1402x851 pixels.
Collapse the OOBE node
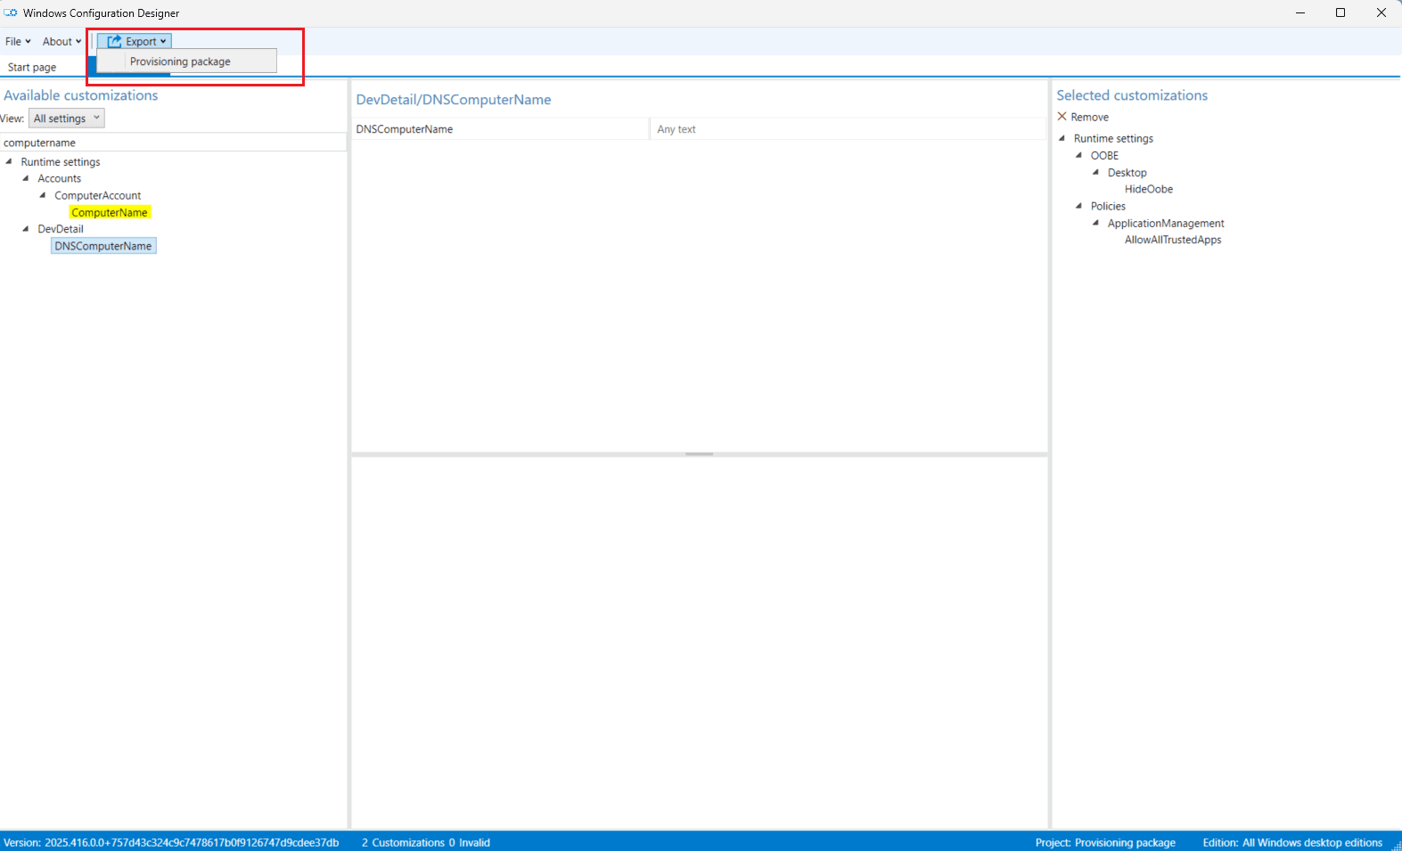(x=1079, y=155)
